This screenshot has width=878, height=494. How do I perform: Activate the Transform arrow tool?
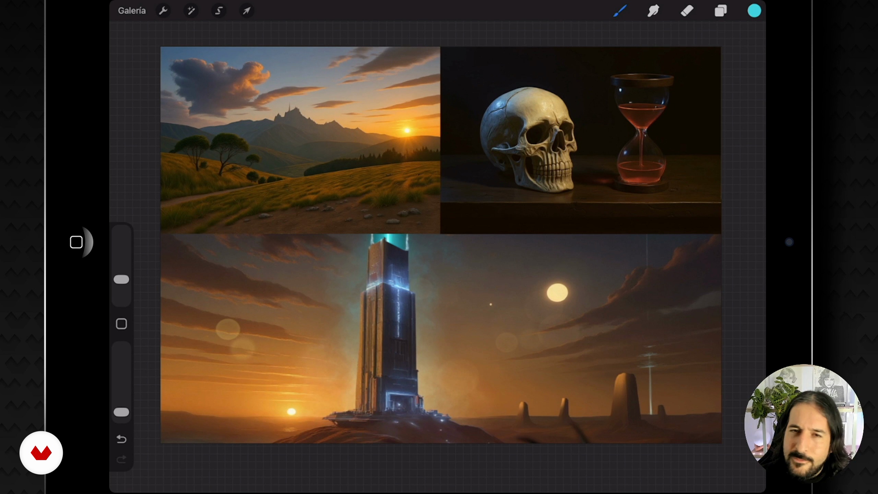click(x=247, y=11)
